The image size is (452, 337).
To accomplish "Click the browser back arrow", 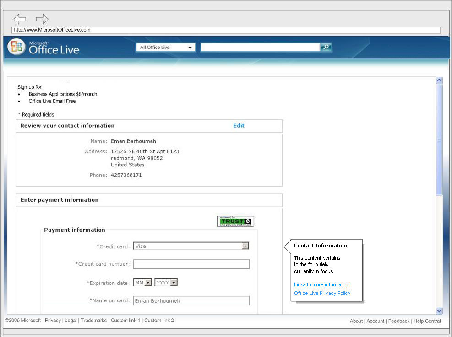I will [20, 19].
